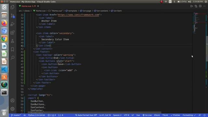208x117 pixels.
Task: Open the Testing flask view
Action: (12, 41)
